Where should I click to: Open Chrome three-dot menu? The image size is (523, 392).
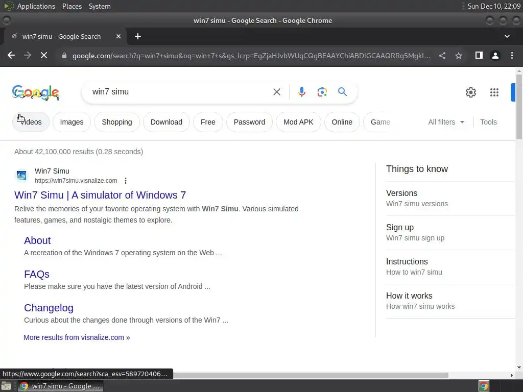point(512,56)
